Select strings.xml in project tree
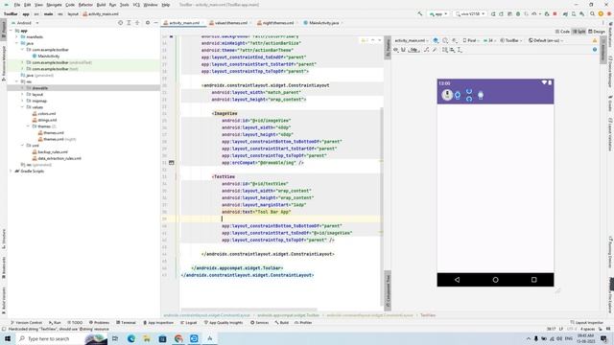This screenshot has width=614, height=345. [47, 120]
